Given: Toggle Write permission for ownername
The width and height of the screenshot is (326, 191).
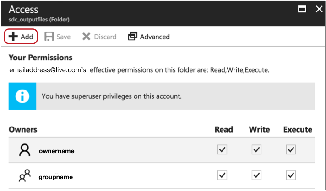Looking at the screenshot, I should (x=256, y=150).
